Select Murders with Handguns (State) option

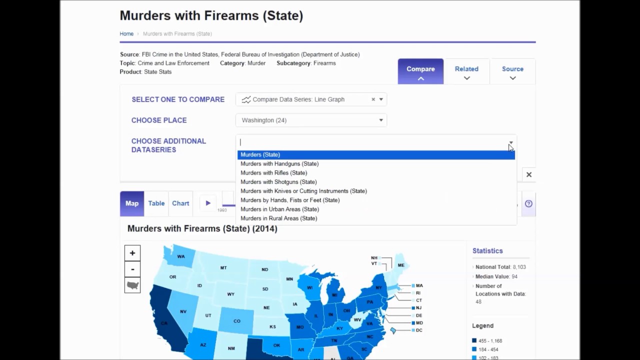coord(279,163)
